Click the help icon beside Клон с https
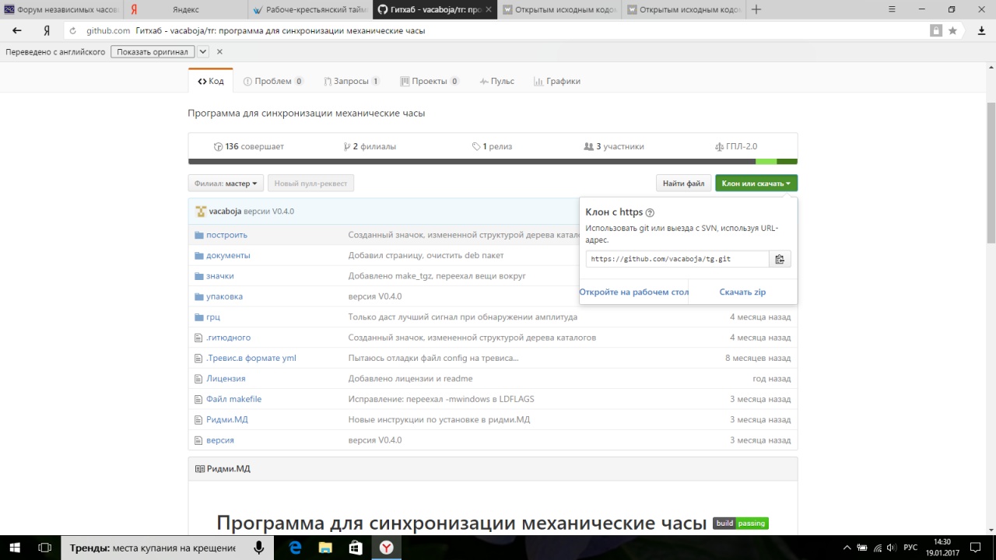 [x=651, y=212]
